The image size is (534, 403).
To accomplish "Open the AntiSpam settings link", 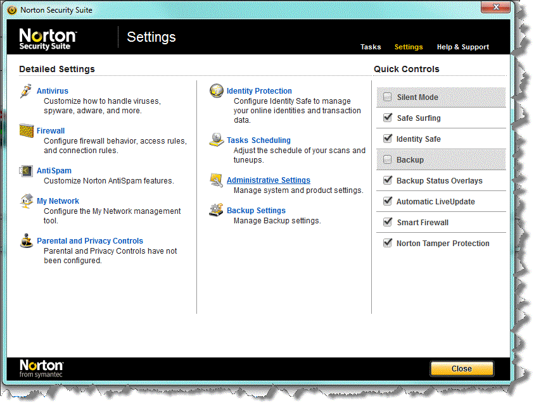I will (x=54, y=170).
